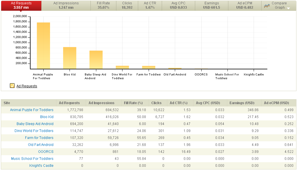Click the Ad Requests legend link
297x170 pixels.
(x=27, y=86)
